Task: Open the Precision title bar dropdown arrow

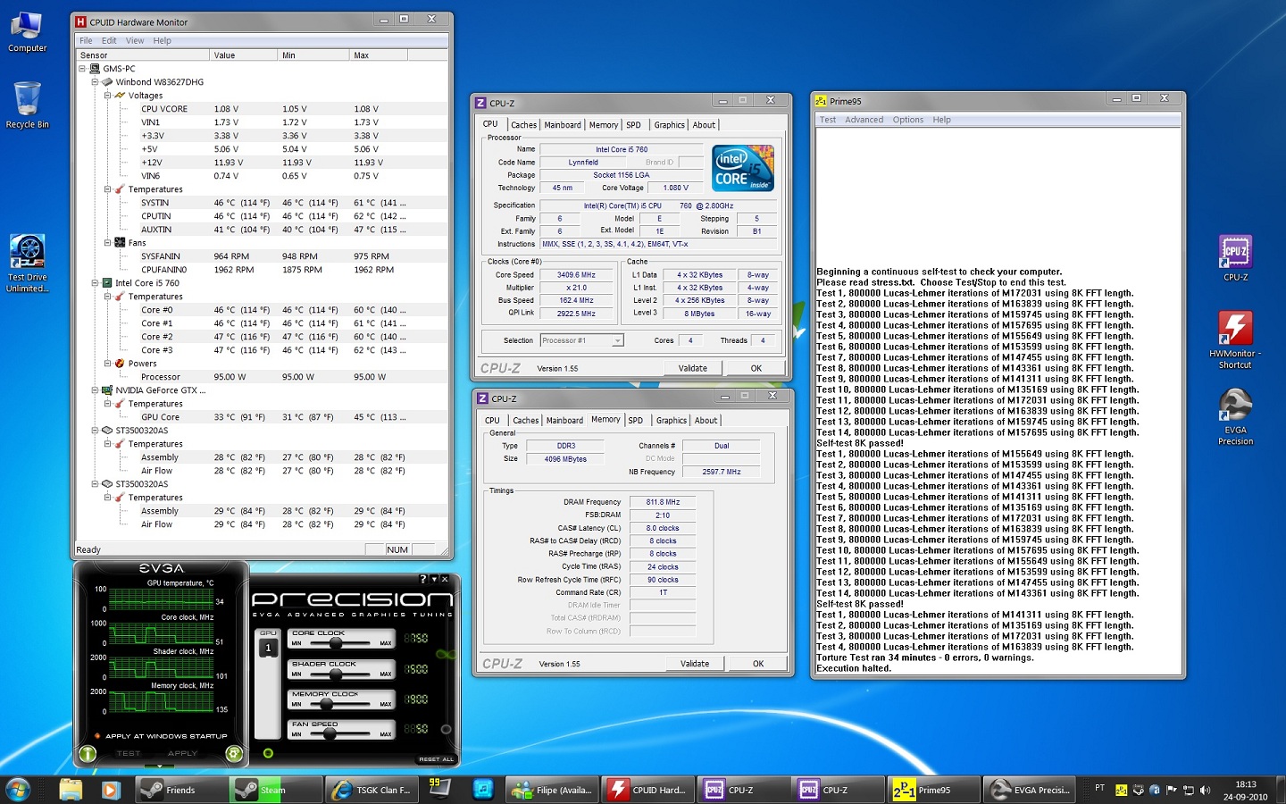Action: point(434,579)
